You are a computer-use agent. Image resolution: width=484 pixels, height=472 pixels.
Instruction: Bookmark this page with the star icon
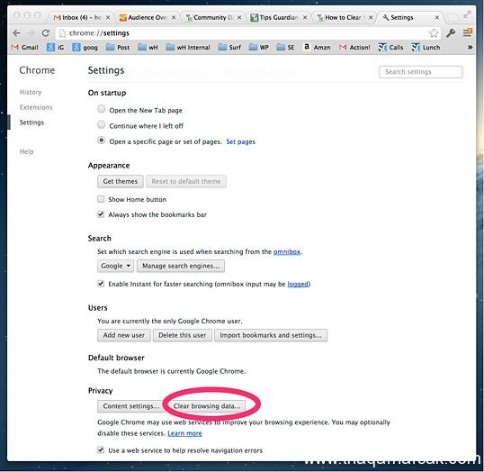click(434, 32)
